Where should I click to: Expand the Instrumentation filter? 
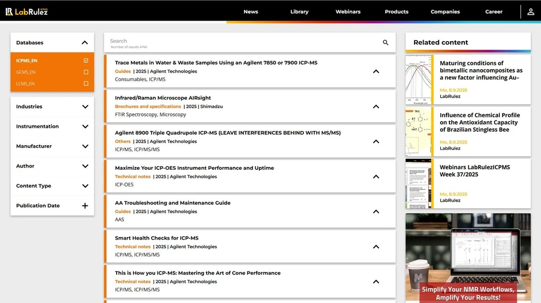(x=85, y=126)
